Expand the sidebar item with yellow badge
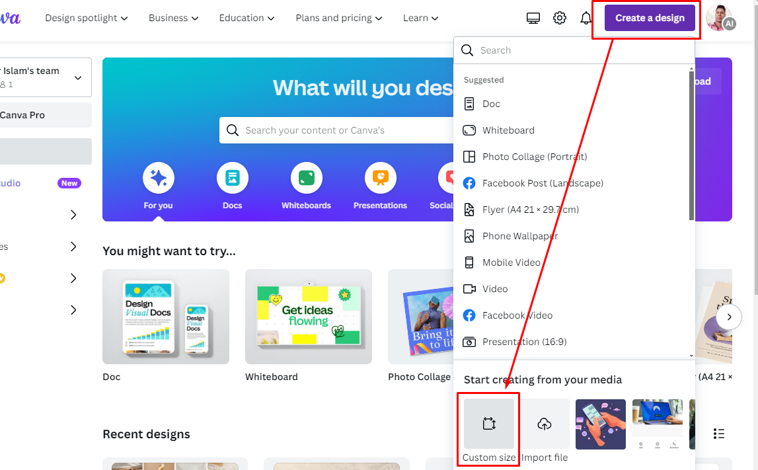This screenshot has width=758, height=470. 73,278
